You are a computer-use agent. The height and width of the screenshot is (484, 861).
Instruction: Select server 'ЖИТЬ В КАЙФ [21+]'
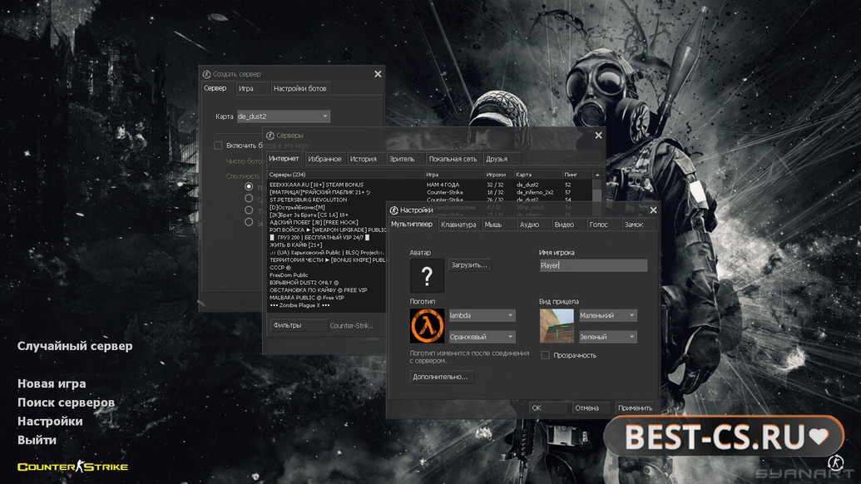tap(327, 245)
